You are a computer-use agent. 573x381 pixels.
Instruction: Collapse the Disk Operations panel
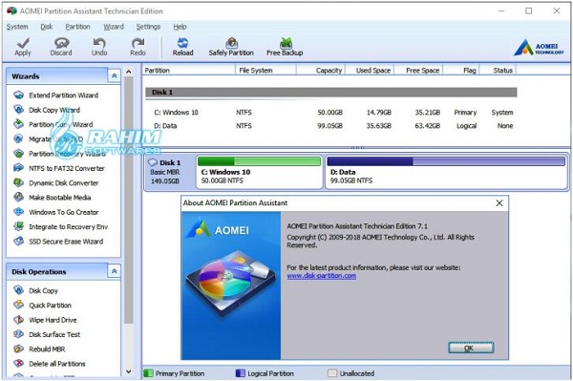point(114,271)
